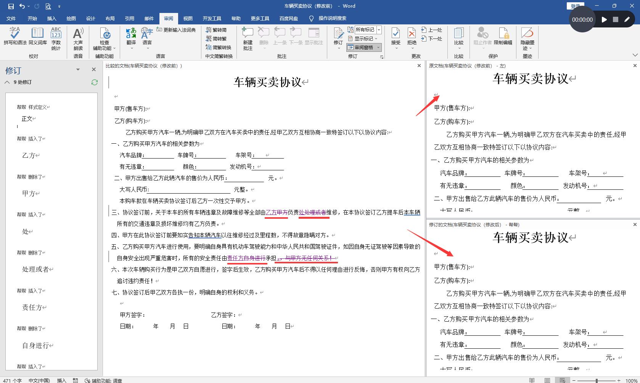Toggle 修订 track changes on

[338, 34]
